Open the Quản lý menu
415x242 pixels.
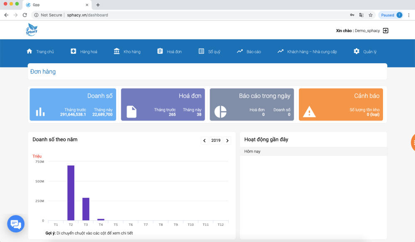365,52
